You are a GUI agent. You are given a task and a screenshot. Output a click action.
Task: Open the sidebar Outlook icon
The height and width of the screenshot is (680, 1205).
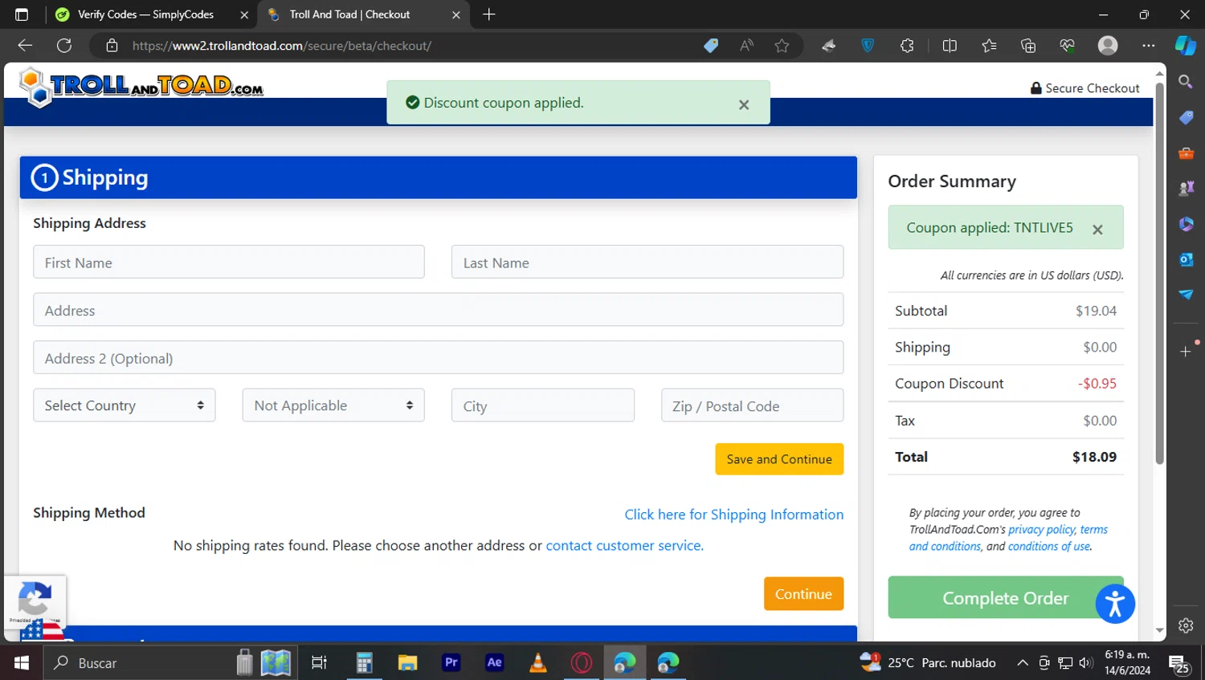click(x=1186, y=259)
